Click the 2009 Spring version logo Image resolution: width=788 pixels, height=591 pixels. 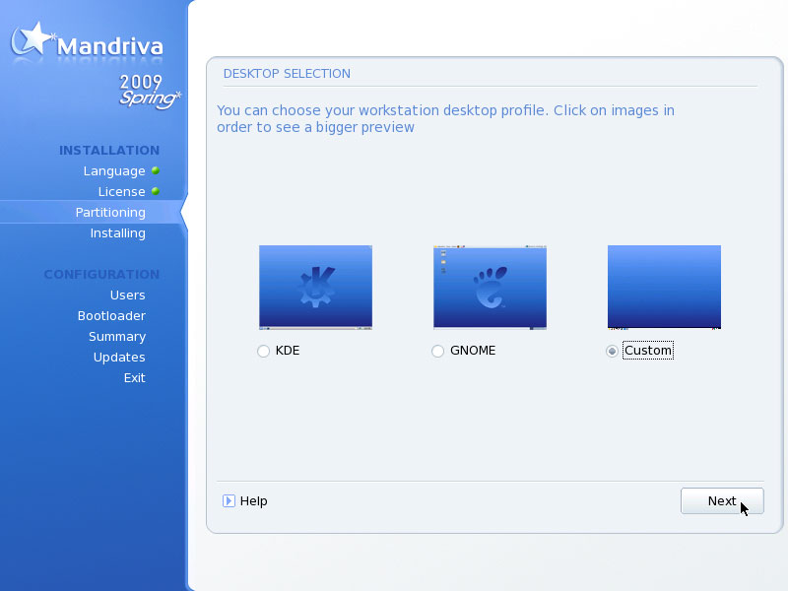coord(148,91)
